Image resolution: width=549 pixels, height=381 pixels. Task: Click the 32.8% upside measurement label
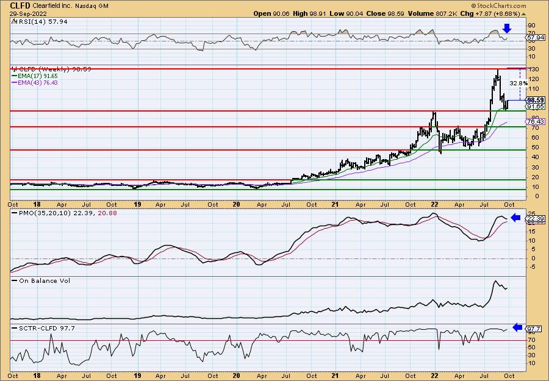(x=518, y=84)
